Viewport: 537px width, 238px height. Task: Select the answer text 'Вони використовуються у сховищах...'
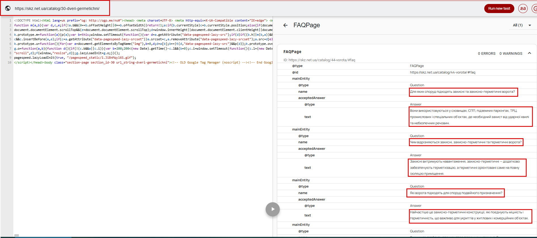(x=470, y=117)
